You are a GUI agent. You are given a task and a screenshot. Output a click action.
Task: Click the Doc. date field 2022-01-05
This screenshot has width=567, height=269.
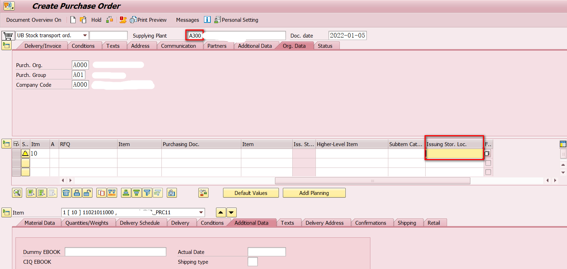[x=348, y=35]
